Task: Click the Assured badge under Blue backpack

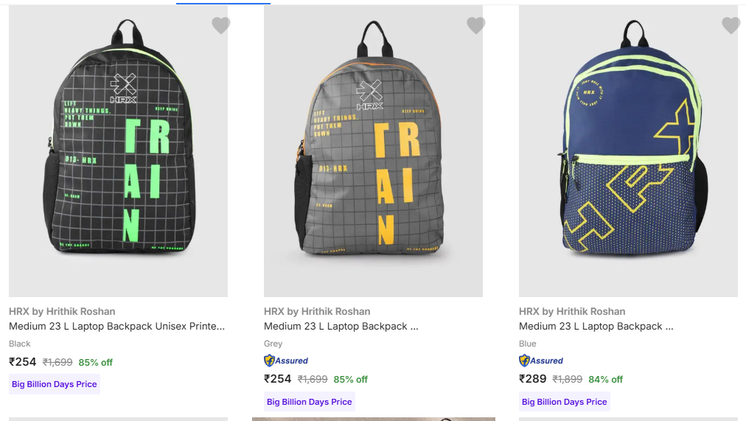Action: [541, 361]
